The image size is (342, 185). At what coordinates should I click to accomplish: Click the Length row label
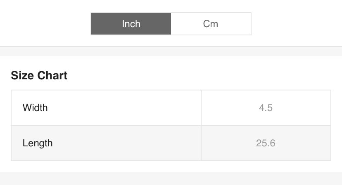pos(38,143)
